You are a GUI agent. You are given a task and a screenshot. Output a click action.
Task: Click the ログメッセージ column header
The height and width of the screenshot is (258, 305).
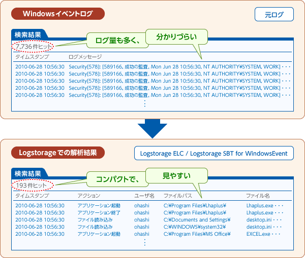85,57
